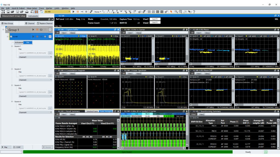Play Group 1 in the group tree
Screen dimensions: 280x157
point(33,30)
